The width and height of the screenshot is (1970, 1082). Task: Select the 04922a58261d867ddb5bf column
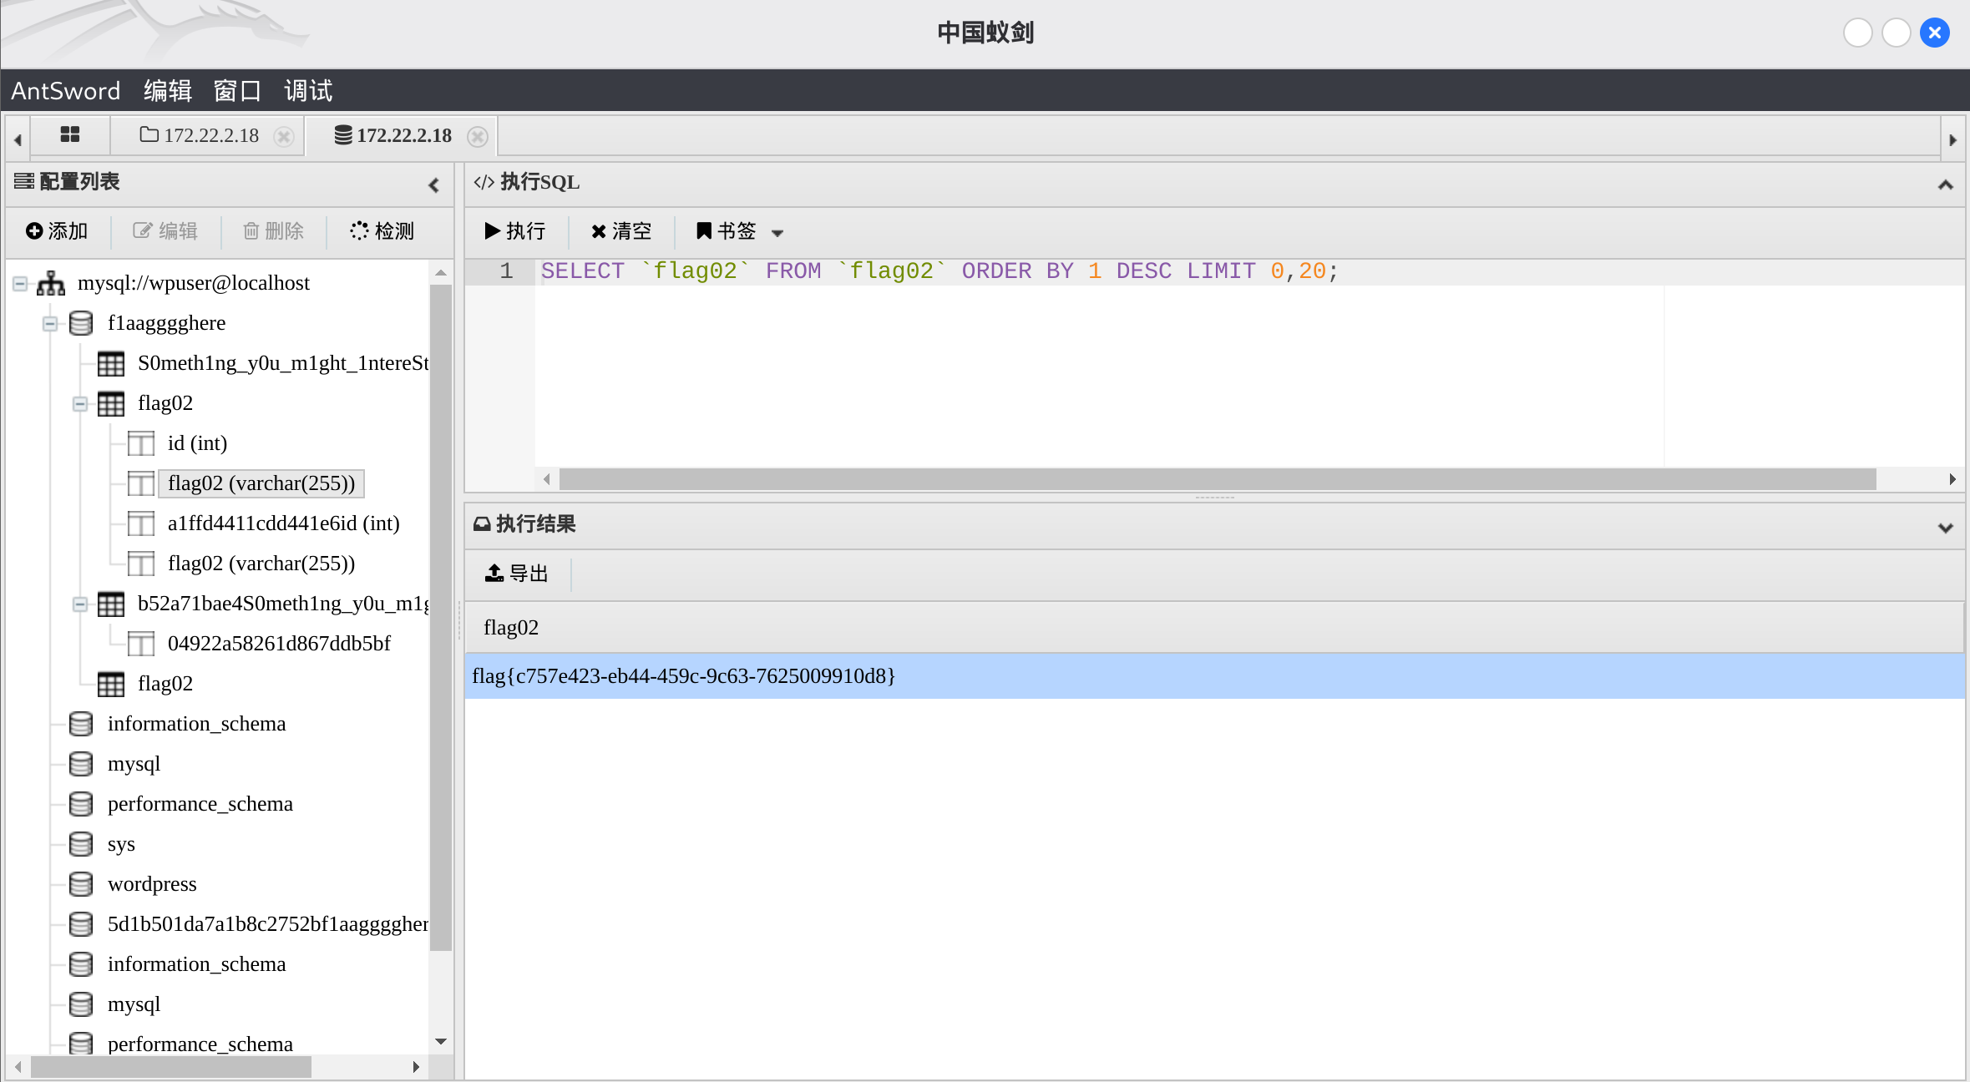pyautogui.click(x=279, y=644)
